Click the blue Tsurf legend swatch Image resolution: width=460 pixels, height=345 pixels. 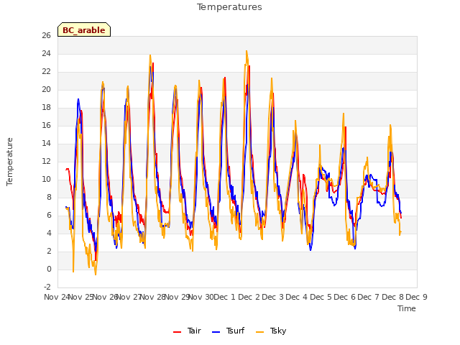[x=216, y=332]
